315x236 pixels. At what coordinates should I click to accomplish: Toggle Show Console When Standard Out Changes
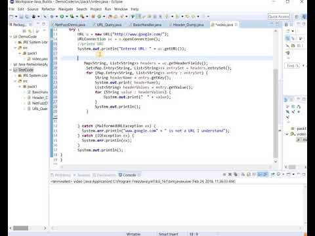click(260, 174)
